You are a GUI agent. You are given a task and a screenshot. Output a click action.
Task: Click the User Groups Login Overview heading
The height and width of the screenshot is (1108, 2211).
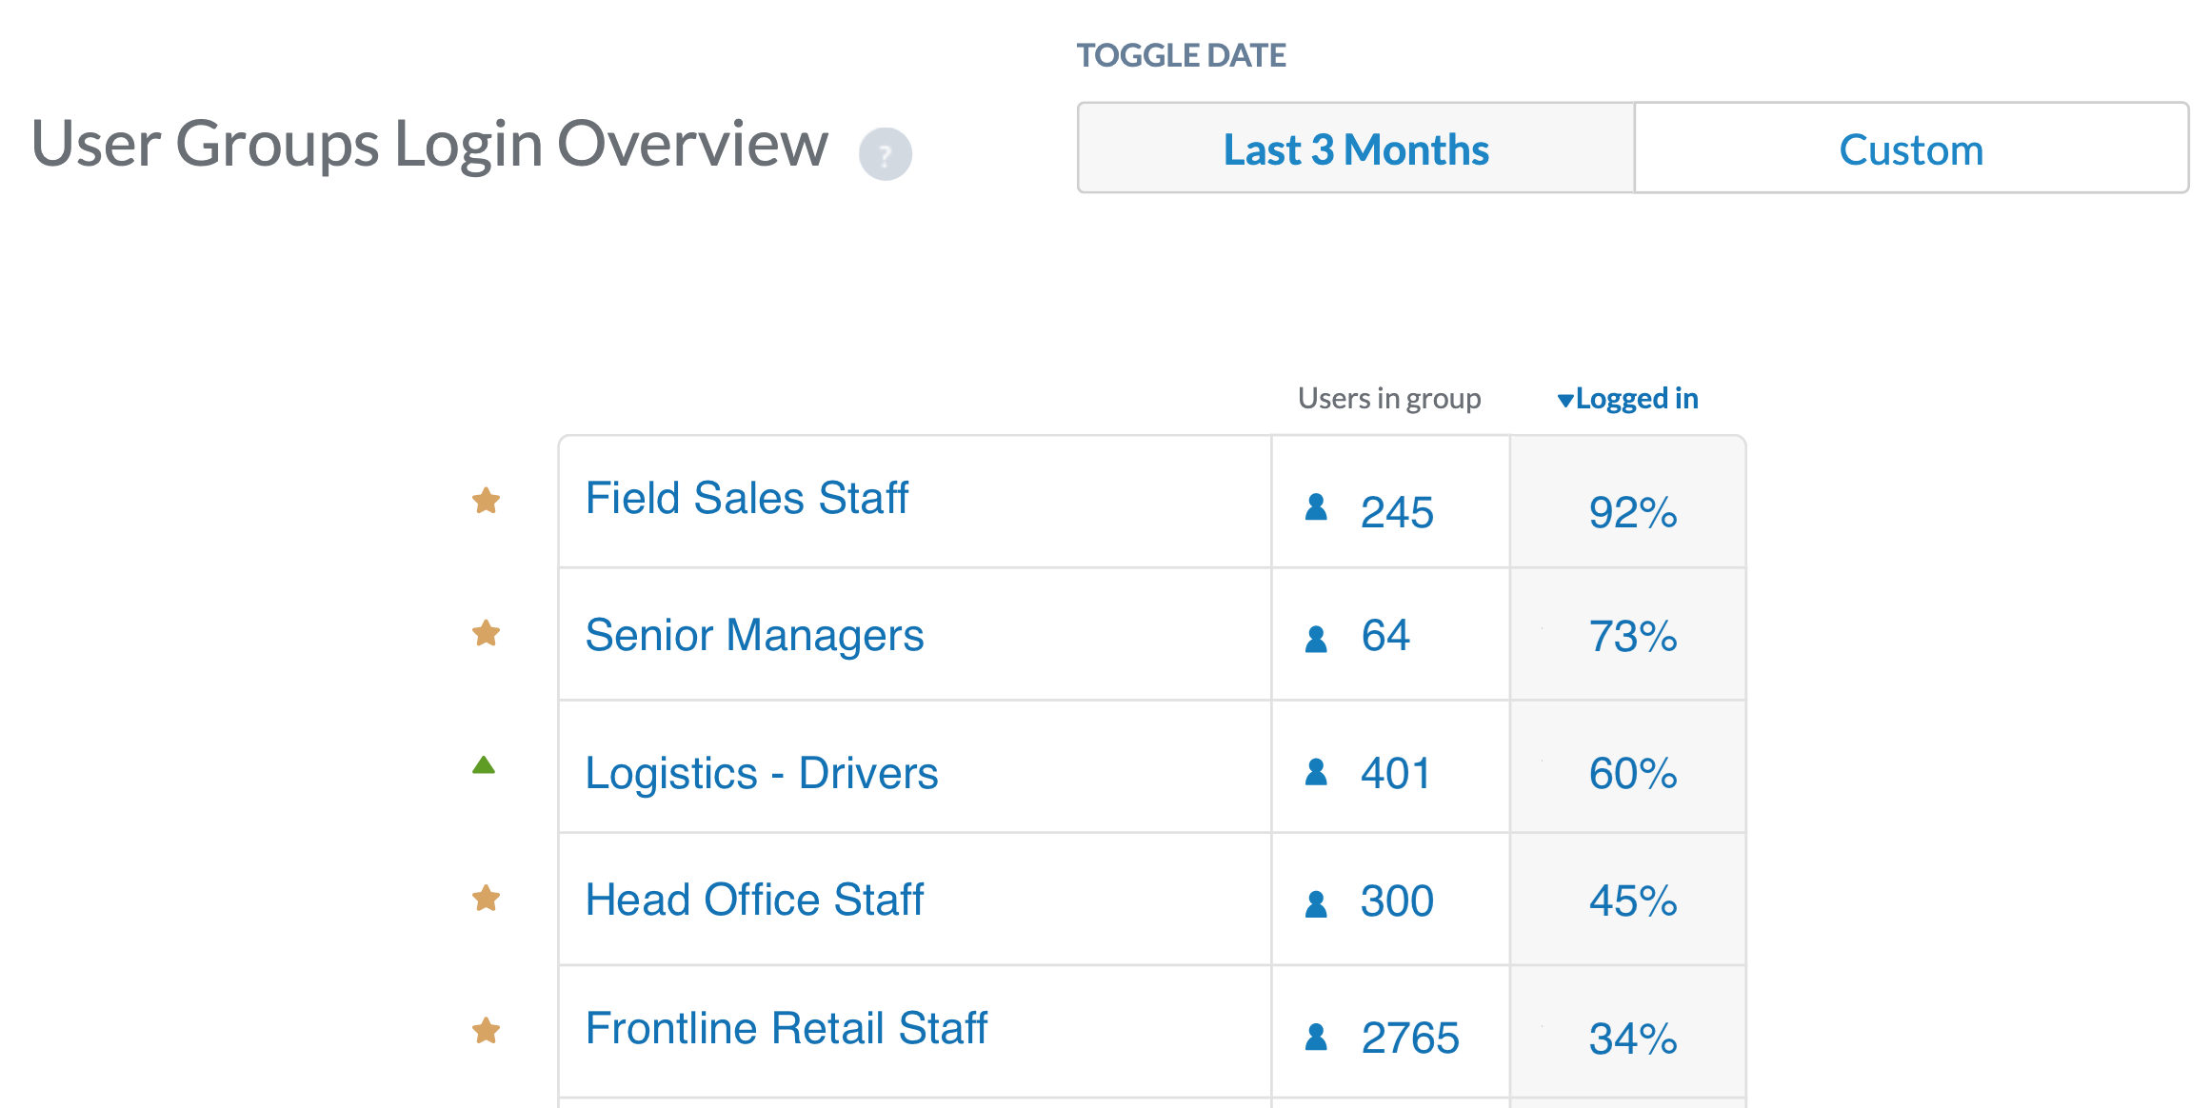[429, 145]
